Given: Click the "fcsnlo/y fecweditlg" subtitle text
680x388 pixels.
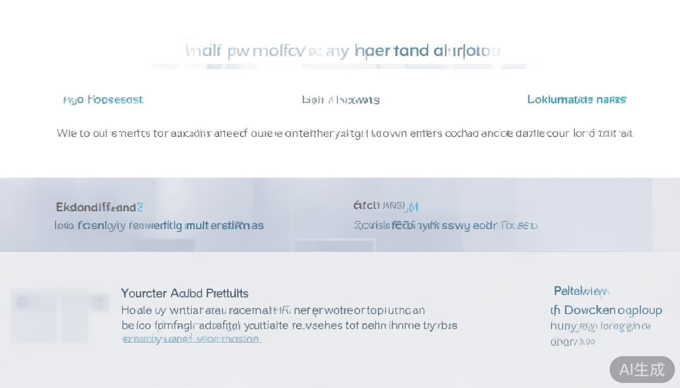Looking at the screenshot, I should click(159, 225).
